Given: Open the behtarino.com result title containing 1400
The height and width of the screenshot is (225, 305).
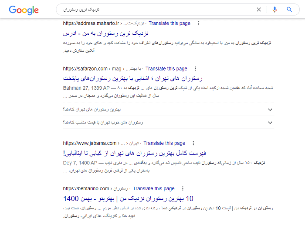Looking at the screenshot, I should (128, 198).
